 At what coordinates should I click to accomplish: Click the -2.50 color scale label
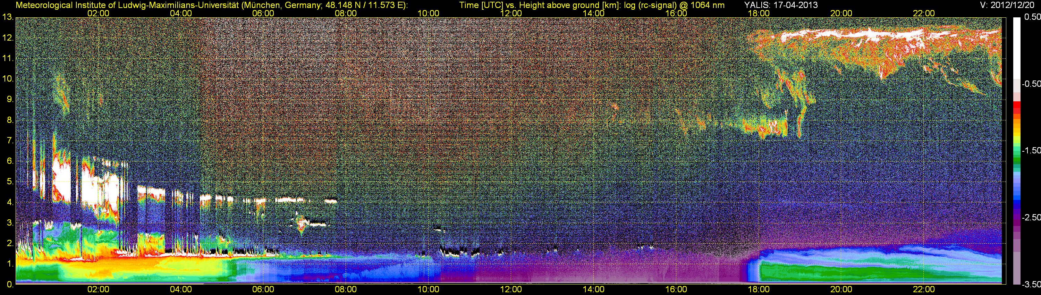(1031, 217)
